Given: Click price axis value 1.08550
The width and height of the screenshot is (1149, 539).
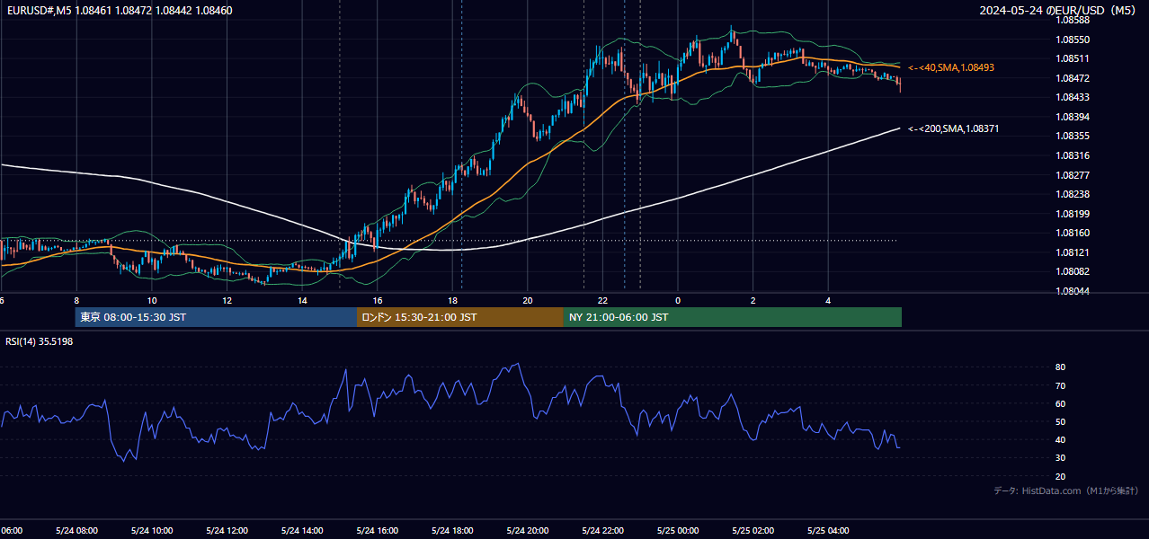Looking at the screenshot, I should click(x=1072, y=40).
